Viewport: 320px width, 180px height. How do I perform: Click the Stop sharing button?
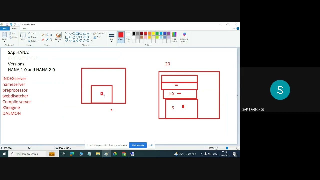click(x=138, y=145)
